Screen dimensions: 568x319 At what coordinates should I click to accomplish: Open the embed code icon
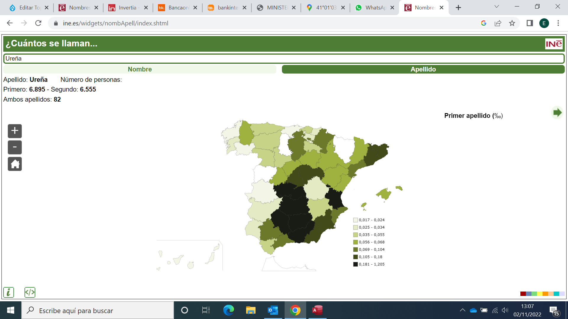click(x=30, y=292)
